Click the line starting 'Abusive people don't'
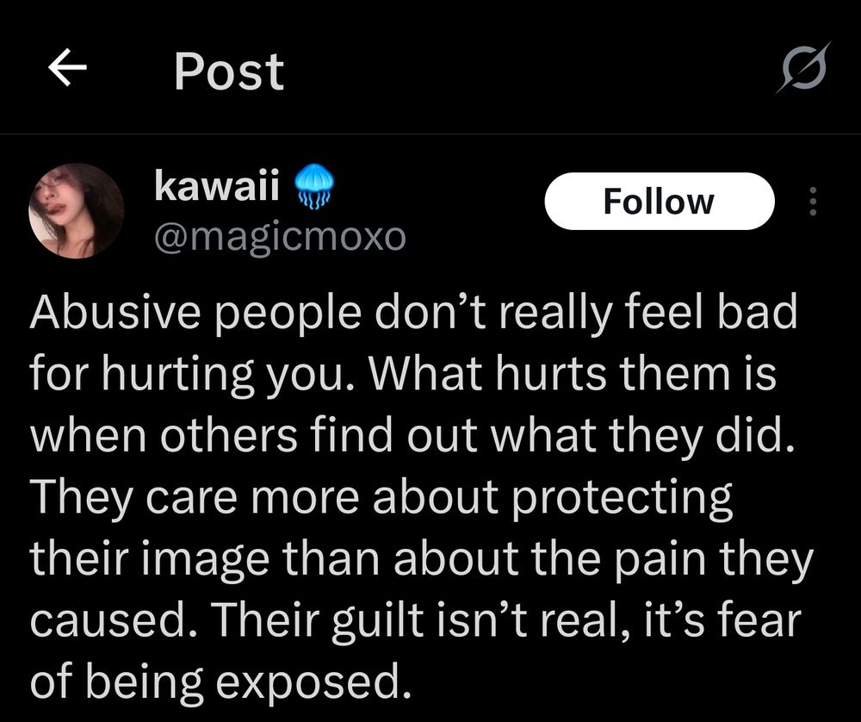This screenshot has width=861, height=722. [x=413, y=314]
